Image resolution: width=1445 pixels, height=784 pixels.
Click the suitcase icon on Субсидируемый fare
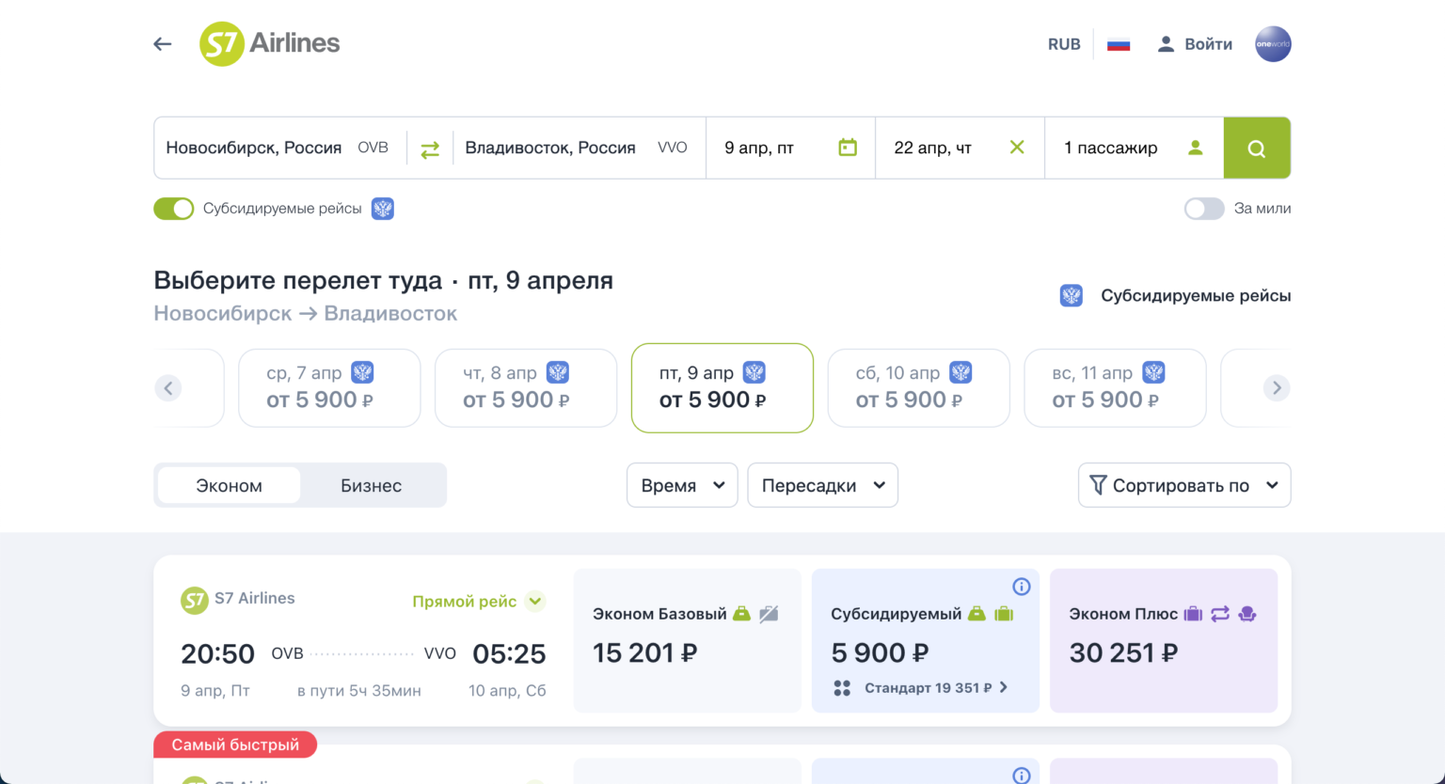click(1004, 614)
